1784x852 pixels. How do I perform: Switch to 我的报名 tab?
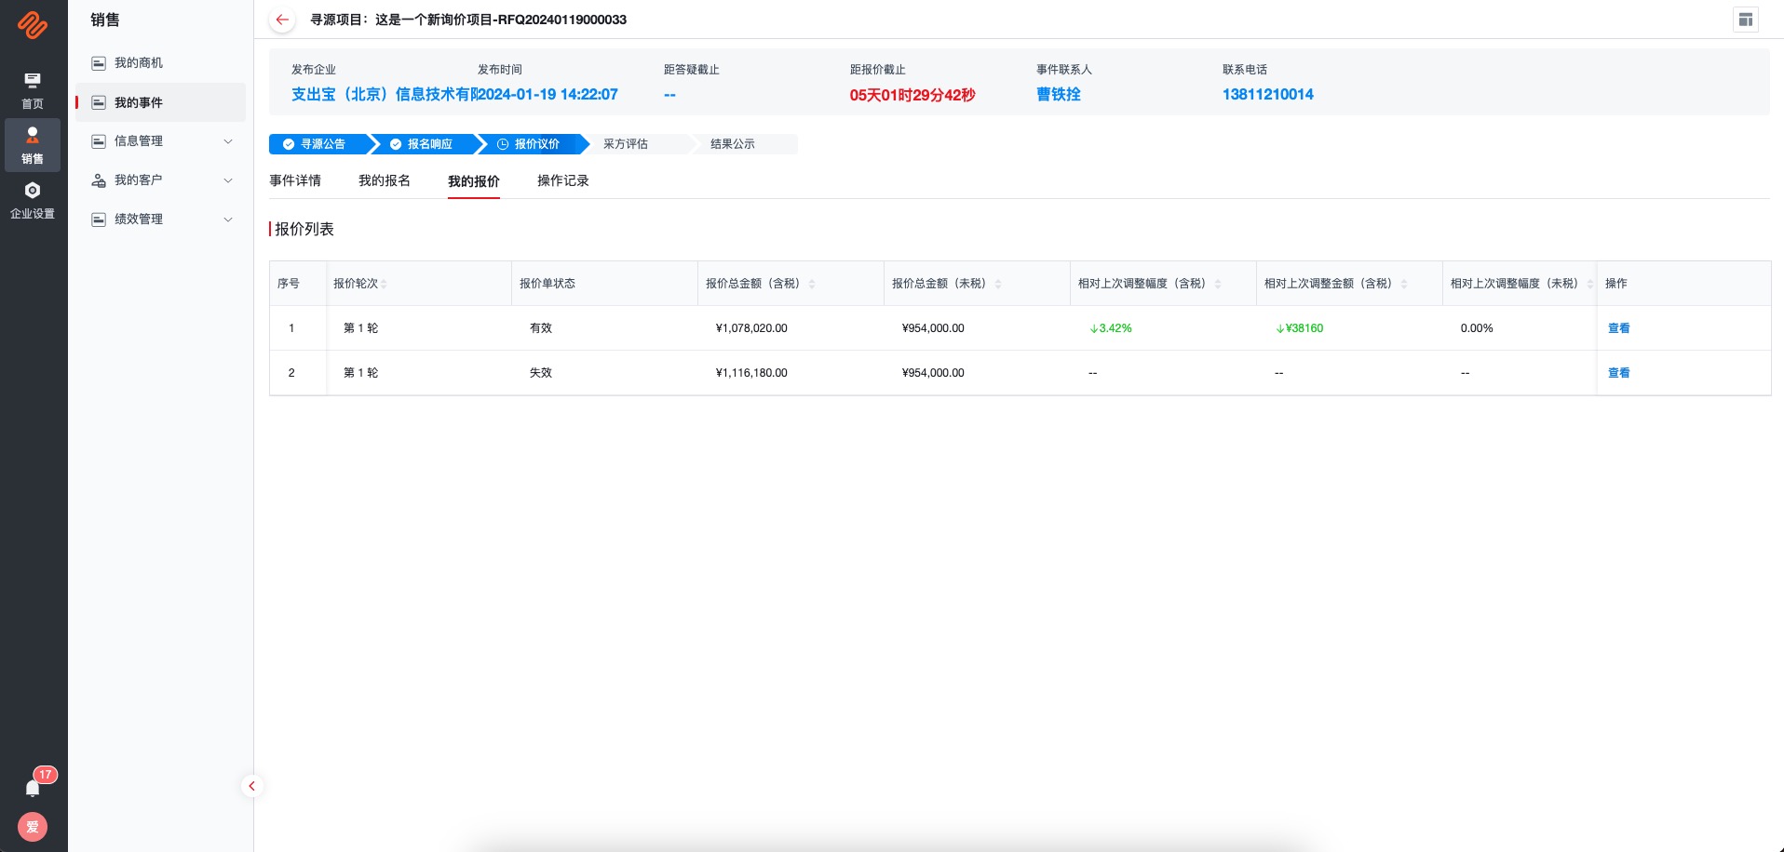385,180
